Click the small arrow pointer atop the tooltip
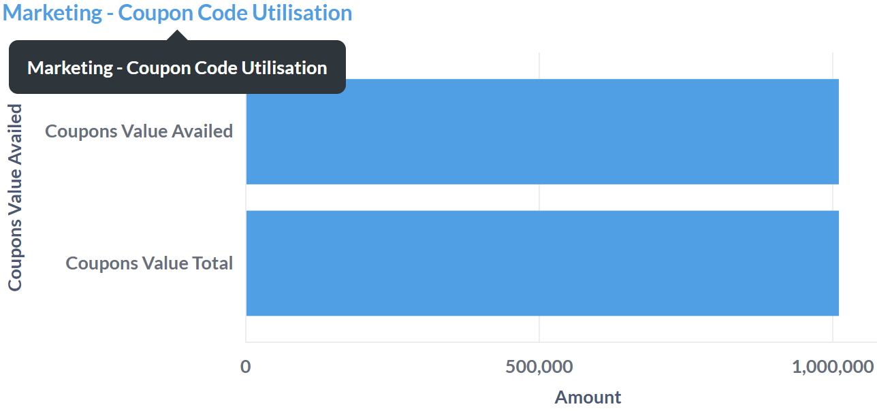The image size is (877, 411). click(178, 35)
